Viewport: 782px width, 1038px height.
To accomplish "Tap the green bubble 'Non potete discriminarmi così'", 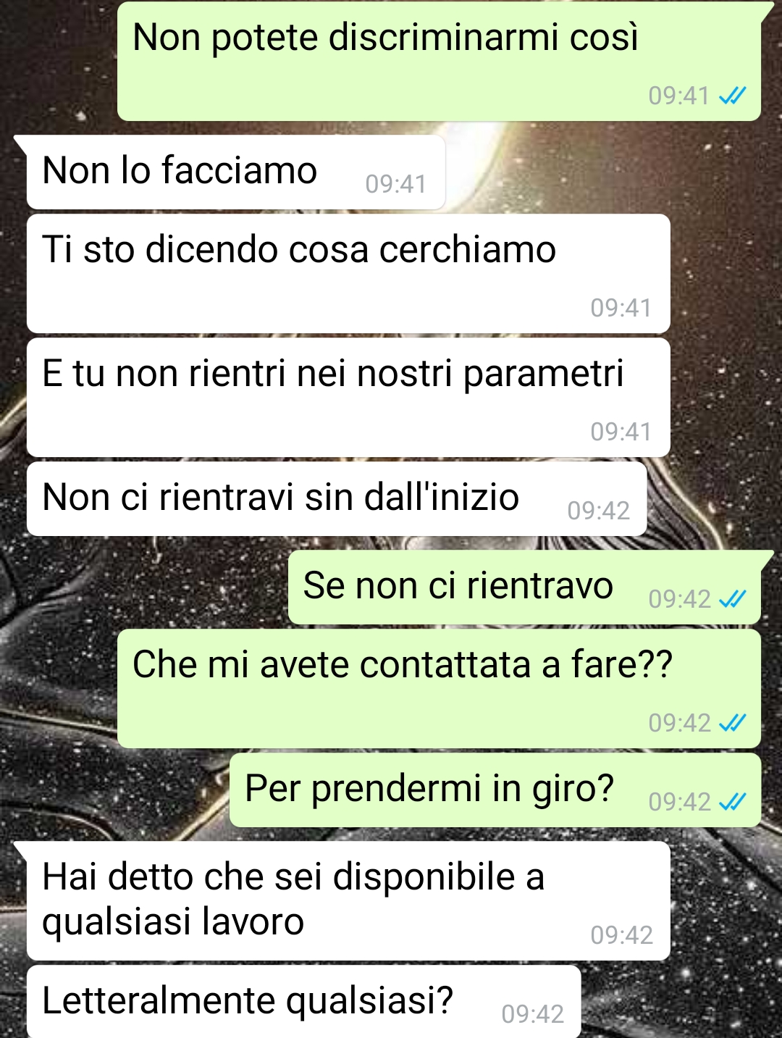I will [439, 61].
